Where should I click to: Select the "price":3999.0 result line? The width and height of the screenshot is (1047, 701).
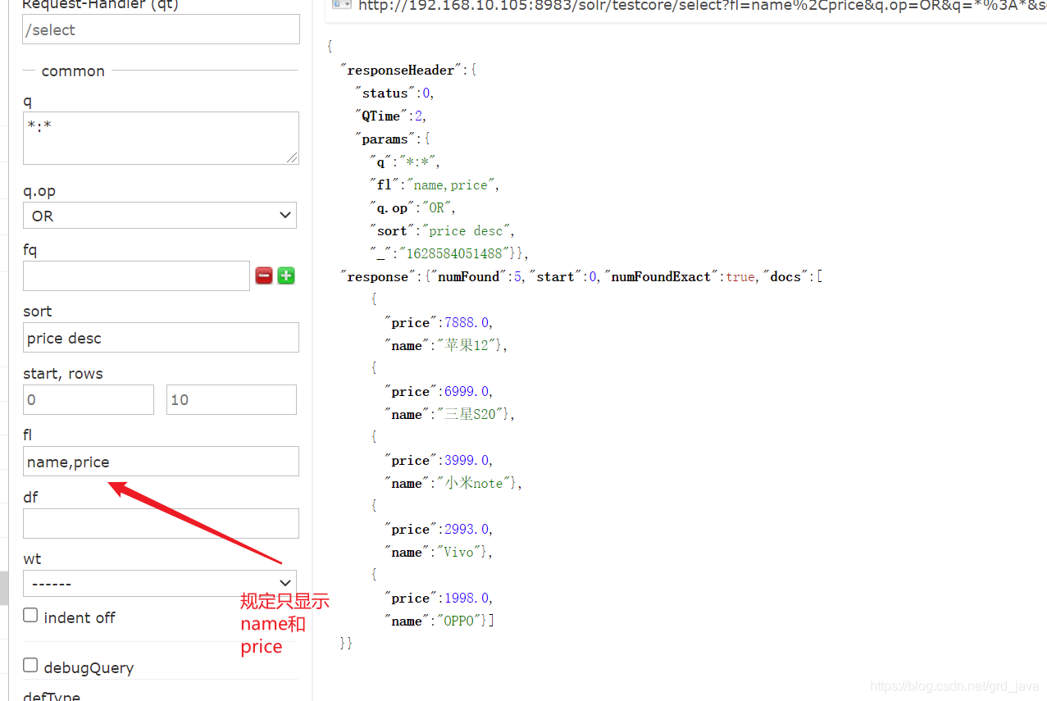click(439, 460)
